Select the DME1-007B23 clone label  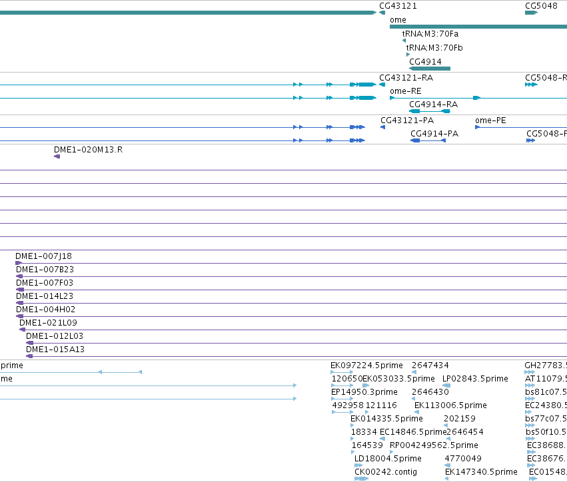click(45, 270)
